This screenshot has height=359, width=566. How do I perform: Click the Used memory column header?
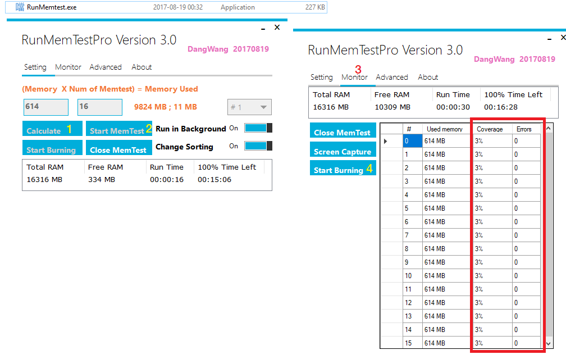(446, 129)
